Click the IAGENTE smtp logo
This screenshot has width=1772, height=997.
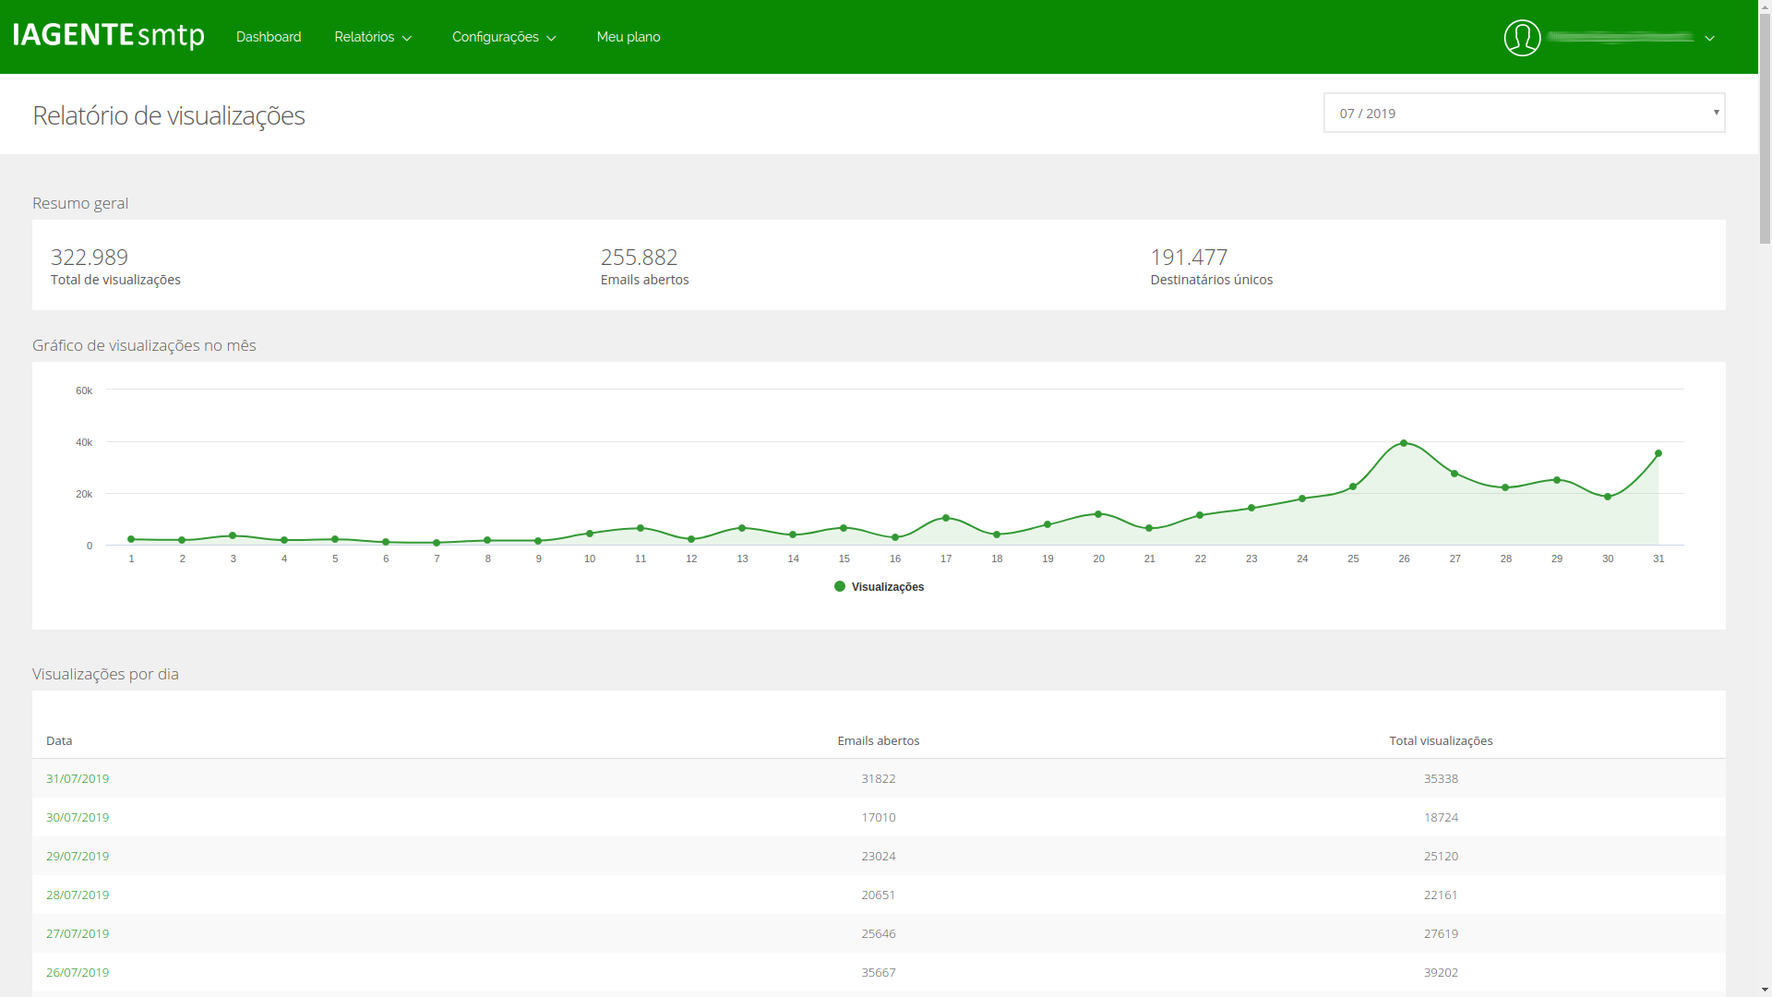[x=109, y=36]
